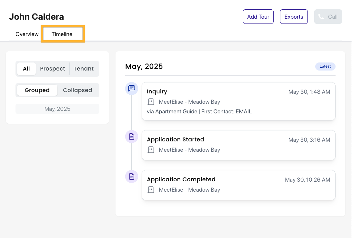The image size is (352, 238).
Task: Switch to the Overview tab
Action: (x=27, y=34)
